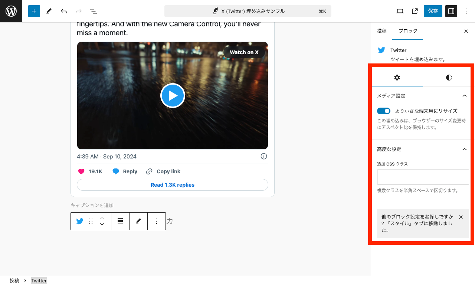Click the 保存 save button
The height and width of the screenshot is (285, 475).
tap(433, 11)
